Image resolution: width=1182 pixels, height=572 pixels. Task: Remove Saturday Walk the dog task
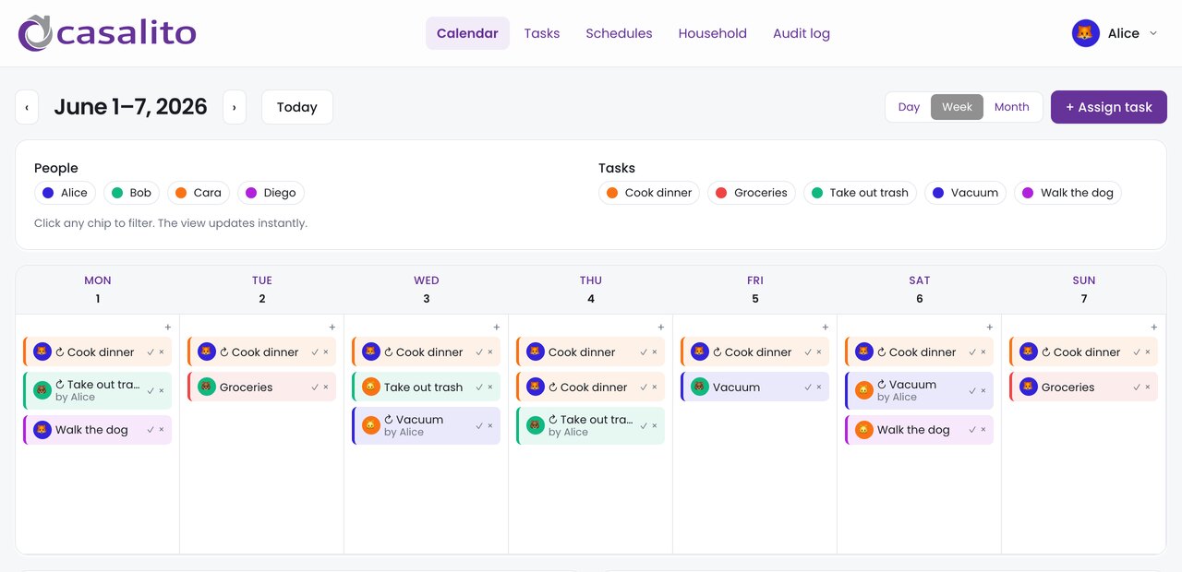pos(983,430)
